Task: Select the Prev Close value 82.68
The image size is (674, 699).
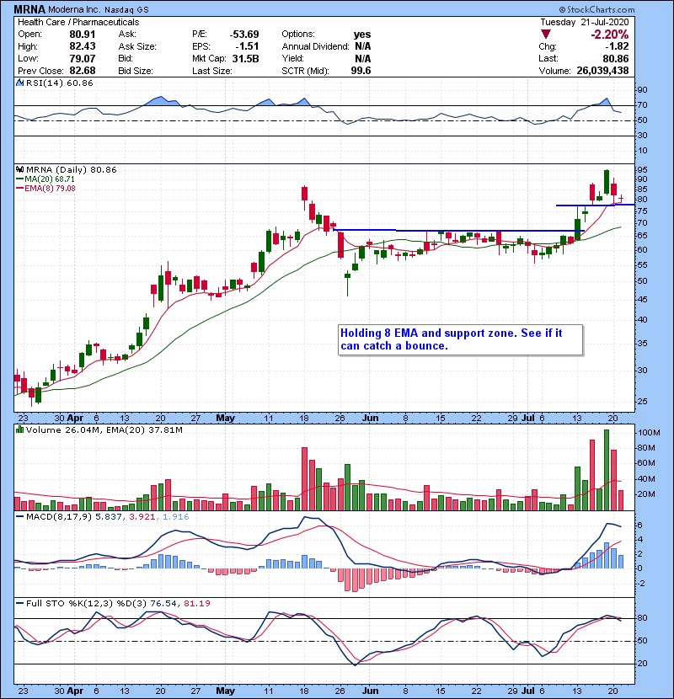Action: coord(83,71)
